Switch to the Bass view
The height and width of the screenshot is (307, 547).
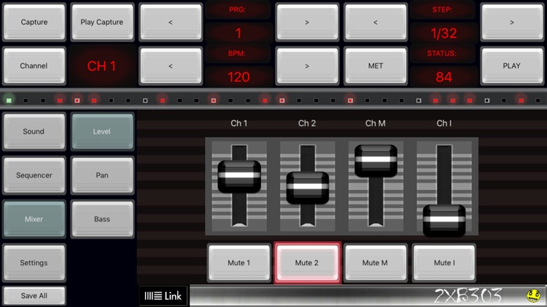(102, 219)
